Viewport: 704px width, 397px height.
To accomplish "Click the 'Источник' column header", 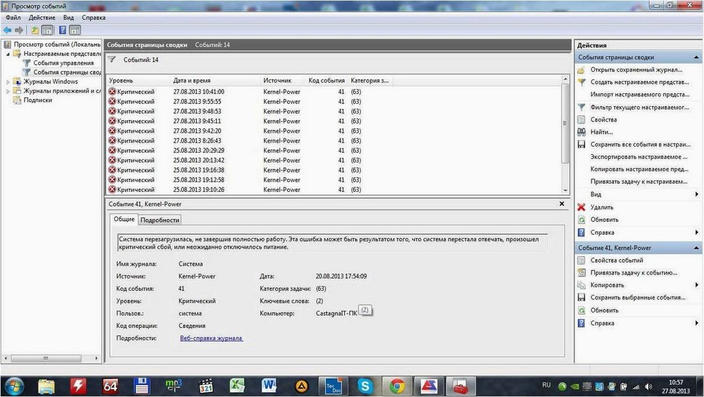I will [283, 80].
